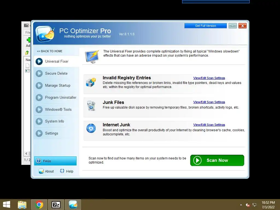Screen dimensions: 280x210
Task: Open File Explorer from the taskbar
Action: [22, 205]
